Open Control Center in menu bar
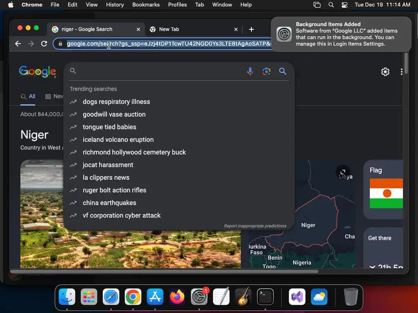Screen dimensions: 418x313 [345, 5]
